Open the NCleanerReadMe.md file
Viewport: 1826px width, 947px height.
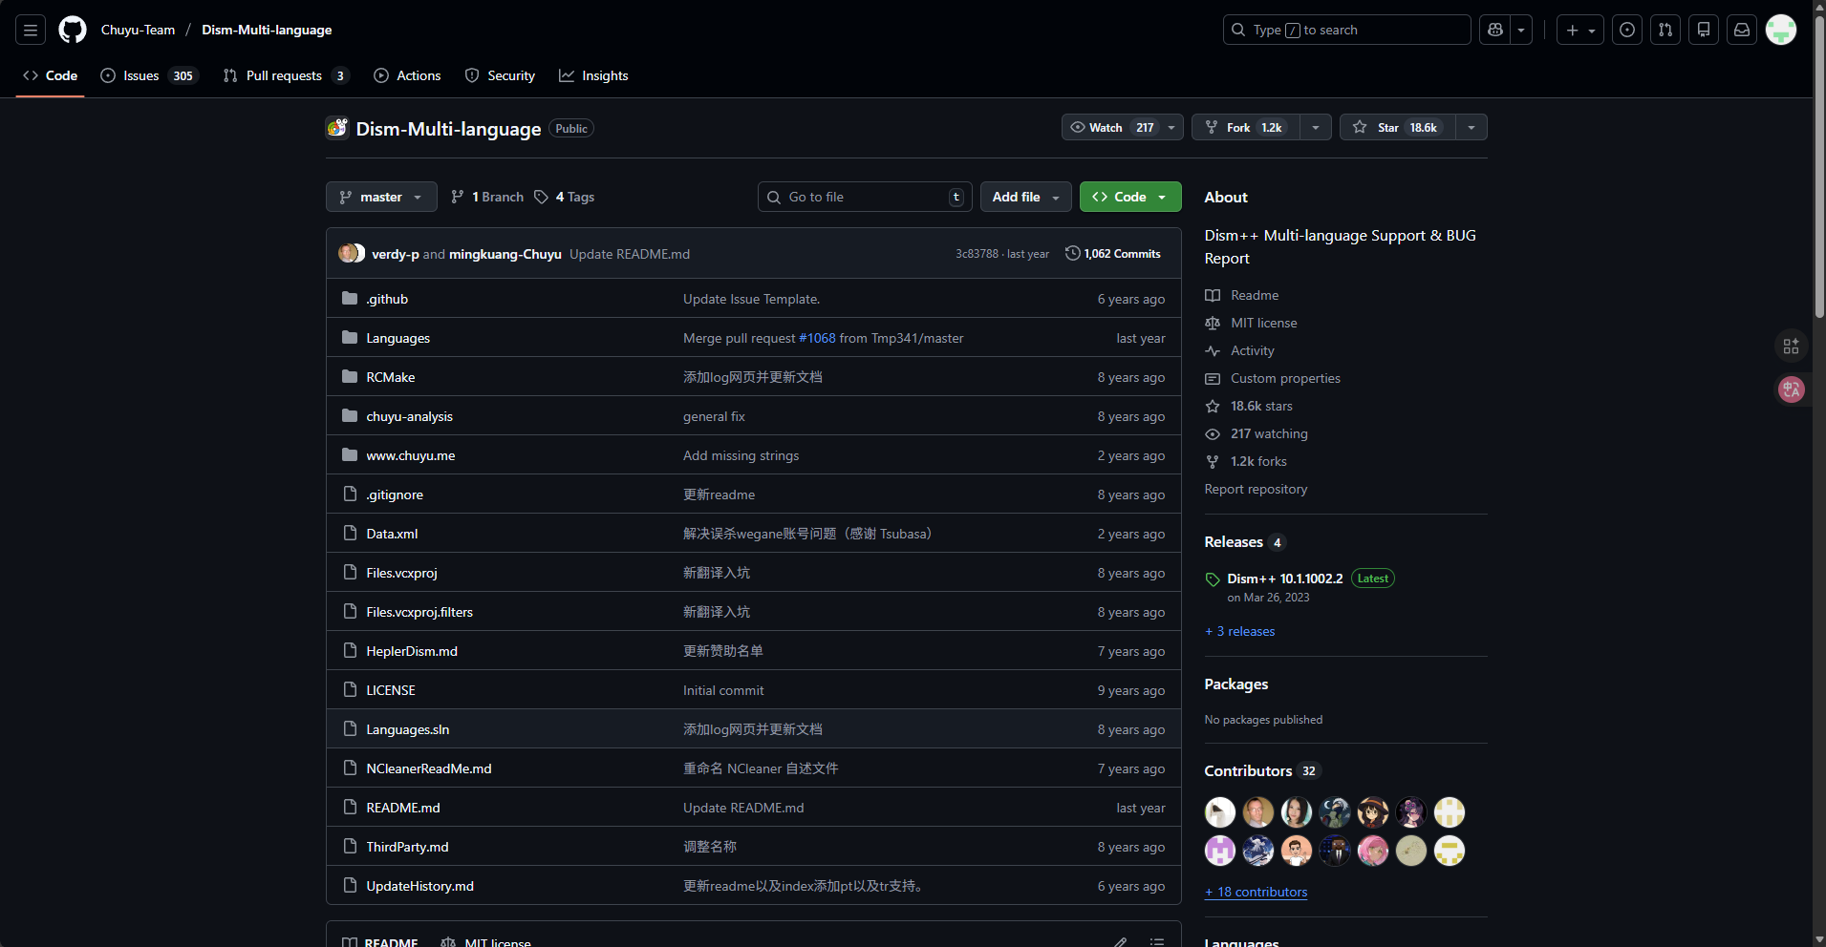429,768
